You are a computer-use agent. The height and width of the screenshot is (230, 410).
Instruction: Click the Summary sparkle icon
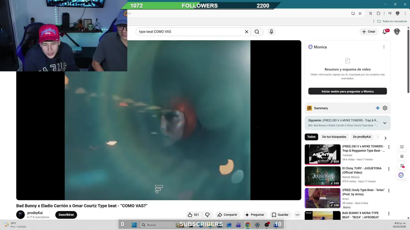click(x=378, y=108)
